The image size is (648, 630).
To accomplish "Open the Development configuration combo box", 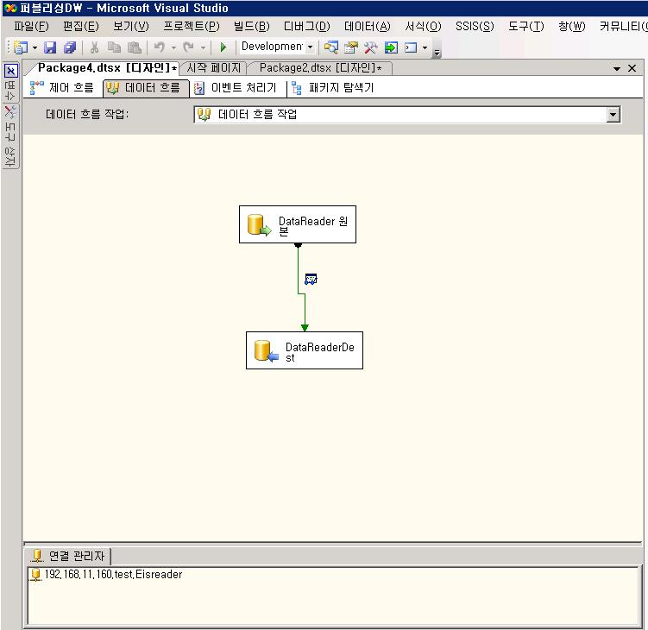I will tap(277, 47).
